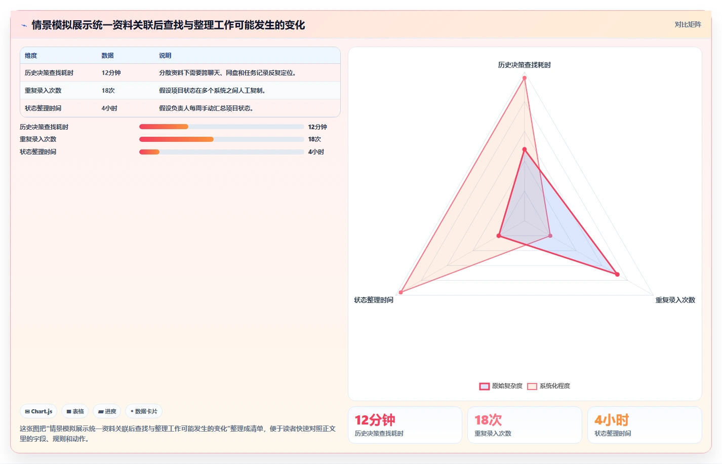Open the 12分钟 data card
Screen dimensions: 722x464
[x=405, y=425]
